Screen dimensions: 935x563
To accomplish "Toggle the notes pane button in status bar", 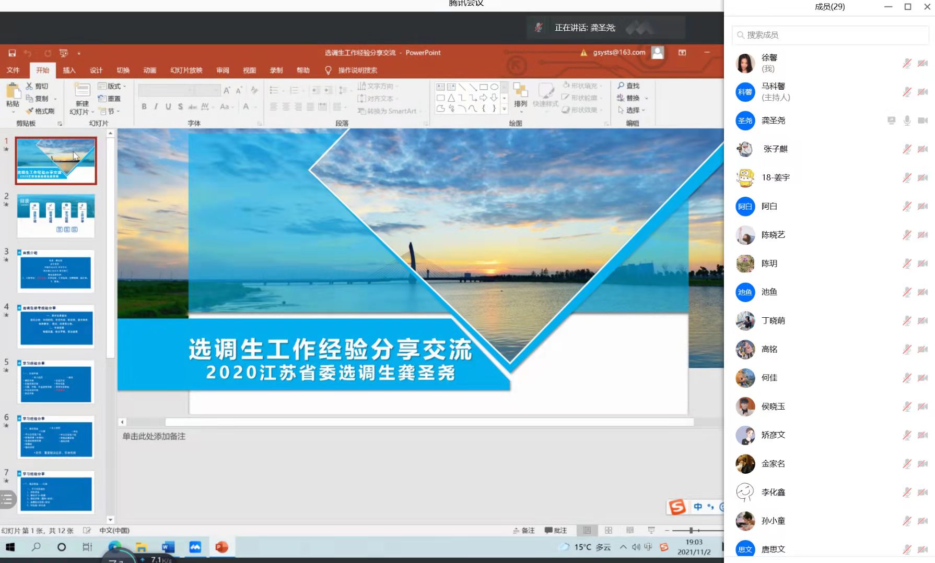I will (524, 530).
